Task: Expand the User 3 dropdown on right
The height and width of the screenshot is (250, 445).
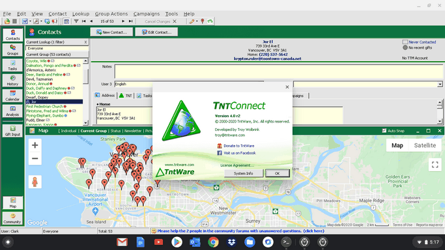Action: click(440, 84)
